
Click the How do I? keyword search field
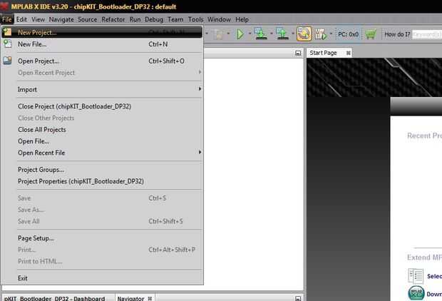(x=427, y=34)
